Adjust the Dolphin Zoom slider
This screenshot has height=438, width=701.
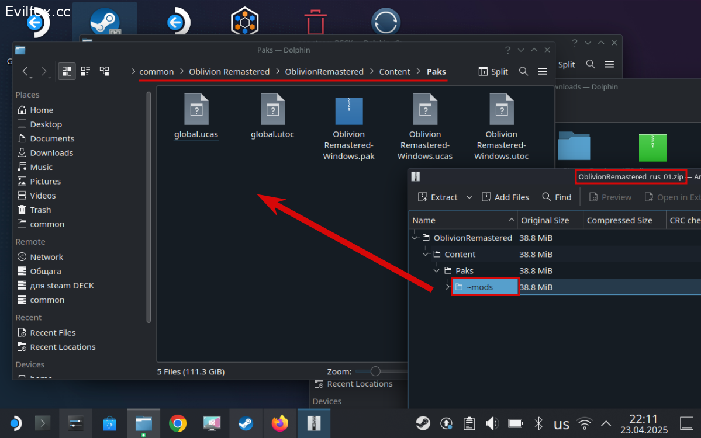[x=375, y=371]
